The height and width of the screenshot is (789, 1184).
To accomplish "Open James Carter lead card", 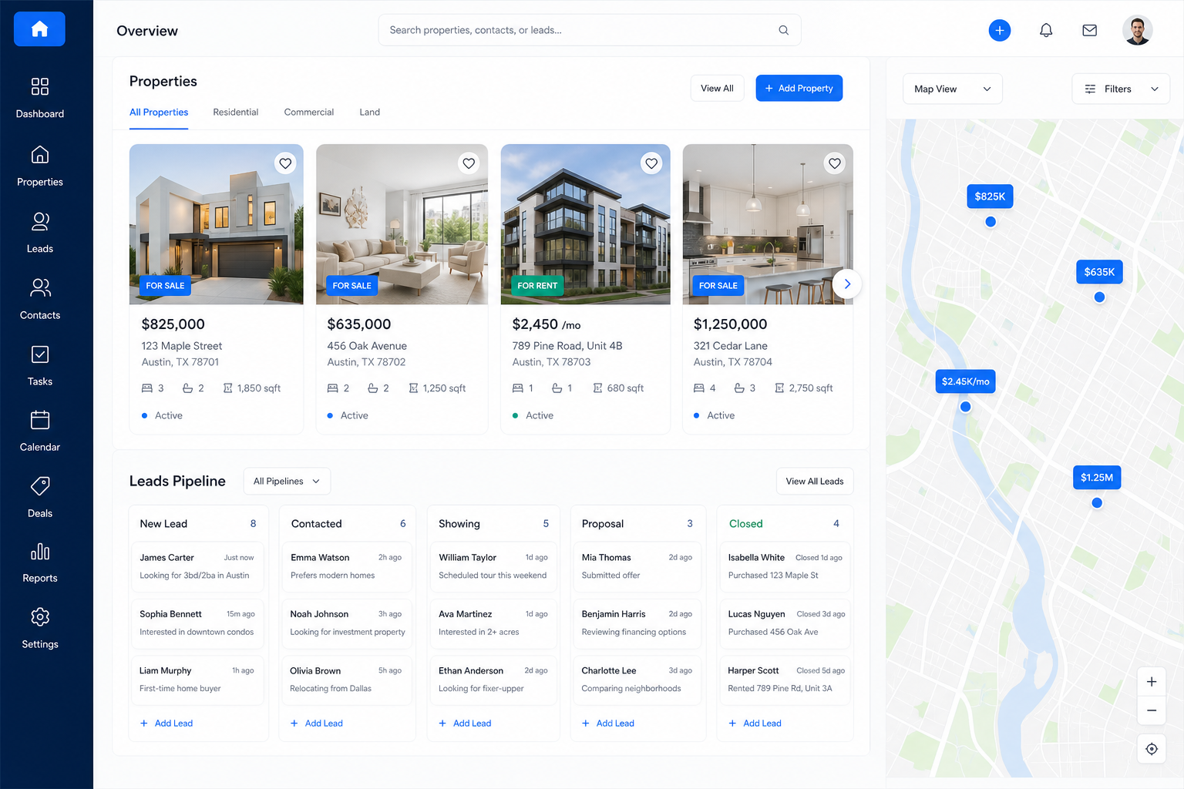I will tap(197, 566).
